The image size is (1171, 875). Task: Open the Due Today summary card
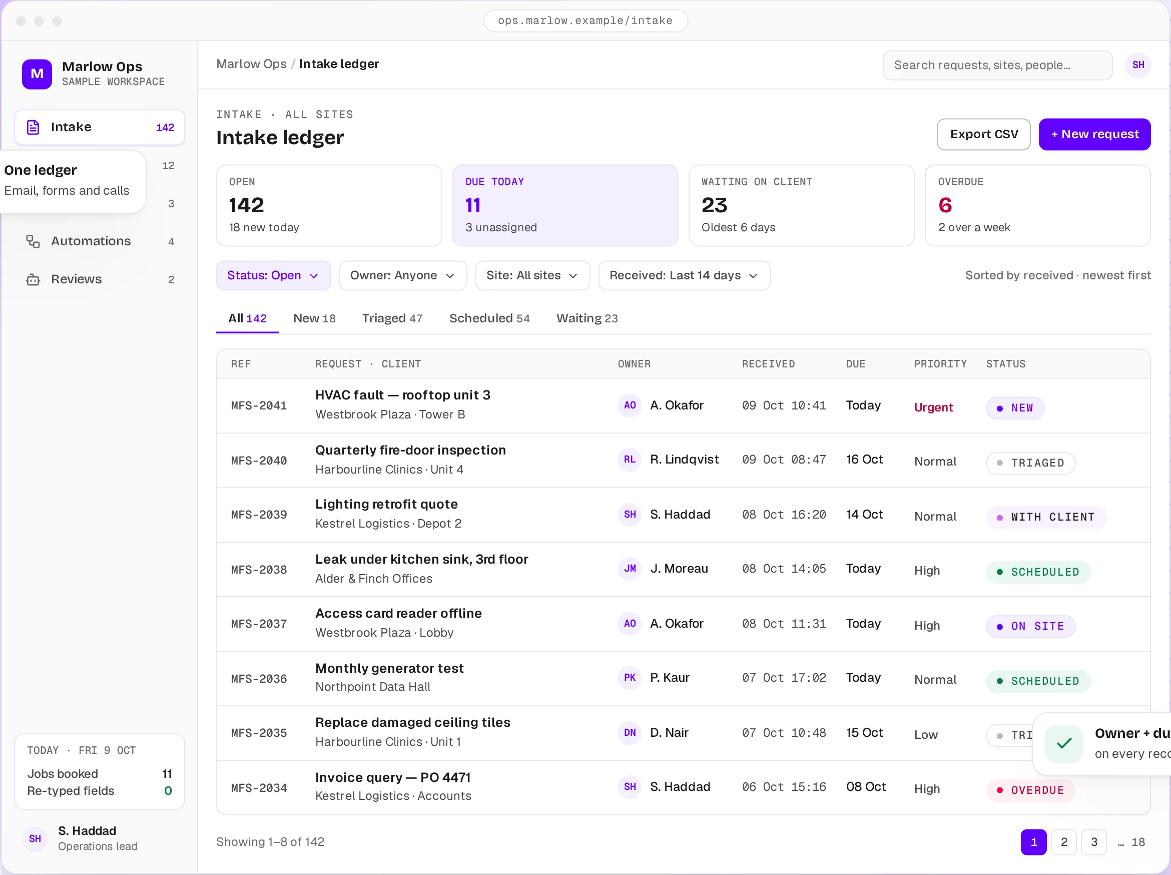coord(565,206)
